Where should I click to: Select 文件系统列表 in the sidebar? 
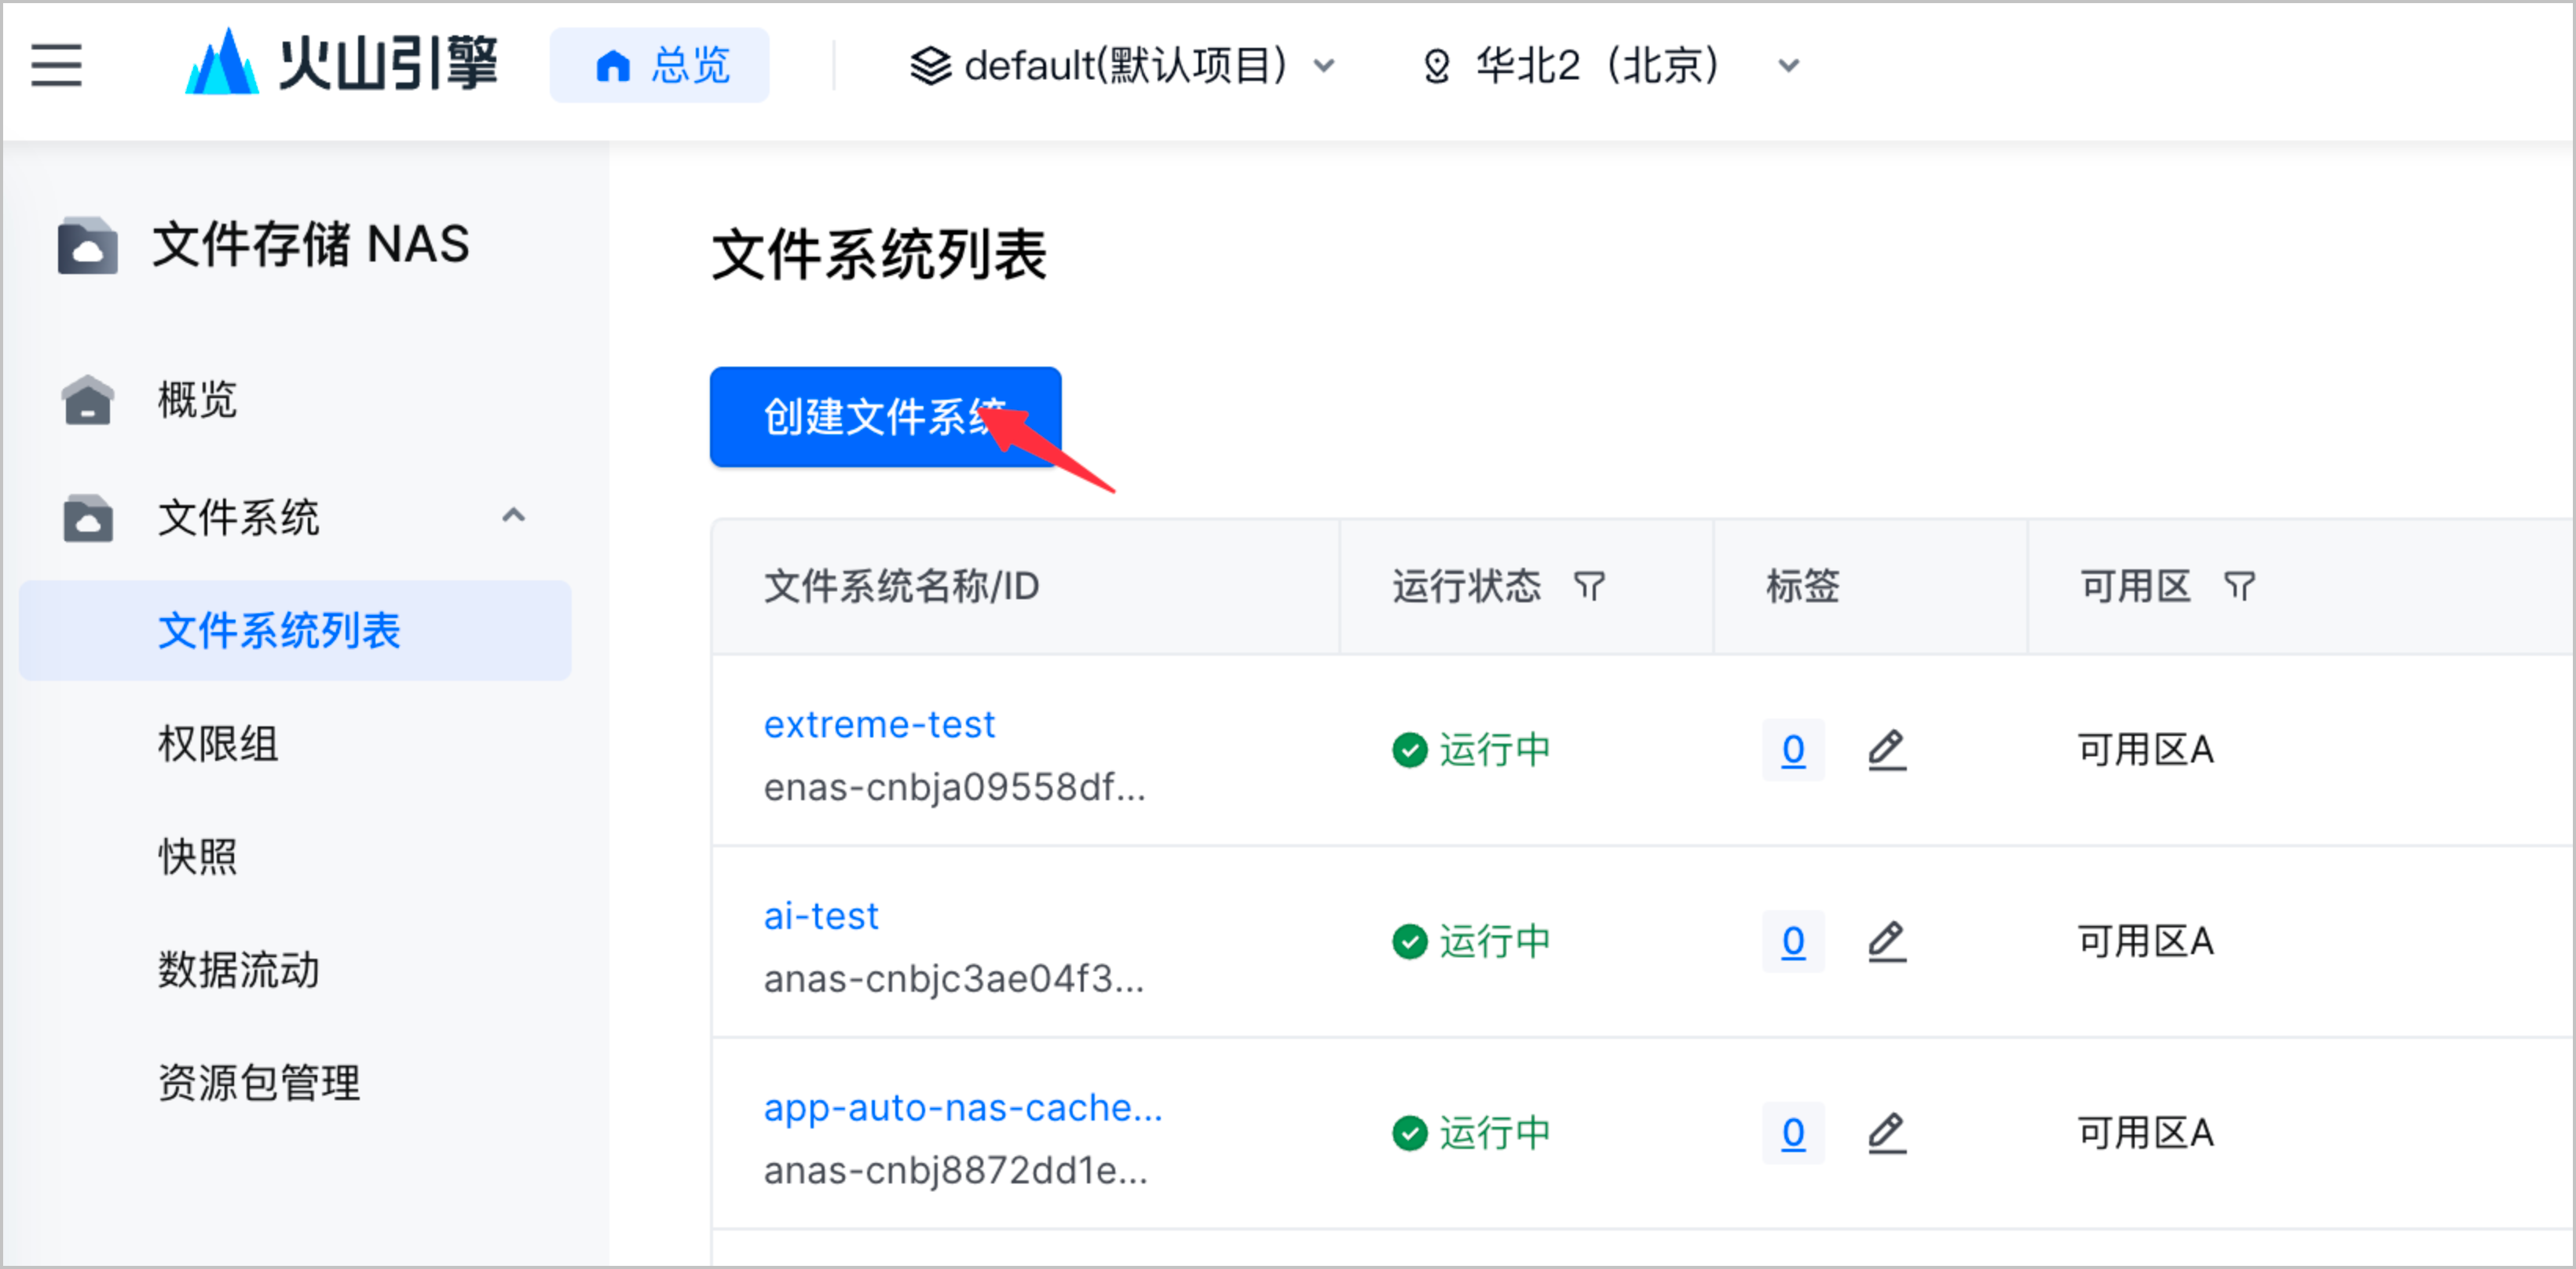295,631
